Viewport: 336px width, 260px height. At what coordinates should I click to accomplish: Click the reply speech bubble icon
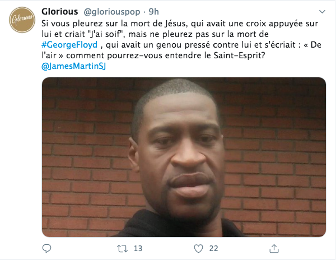[46, 248]
